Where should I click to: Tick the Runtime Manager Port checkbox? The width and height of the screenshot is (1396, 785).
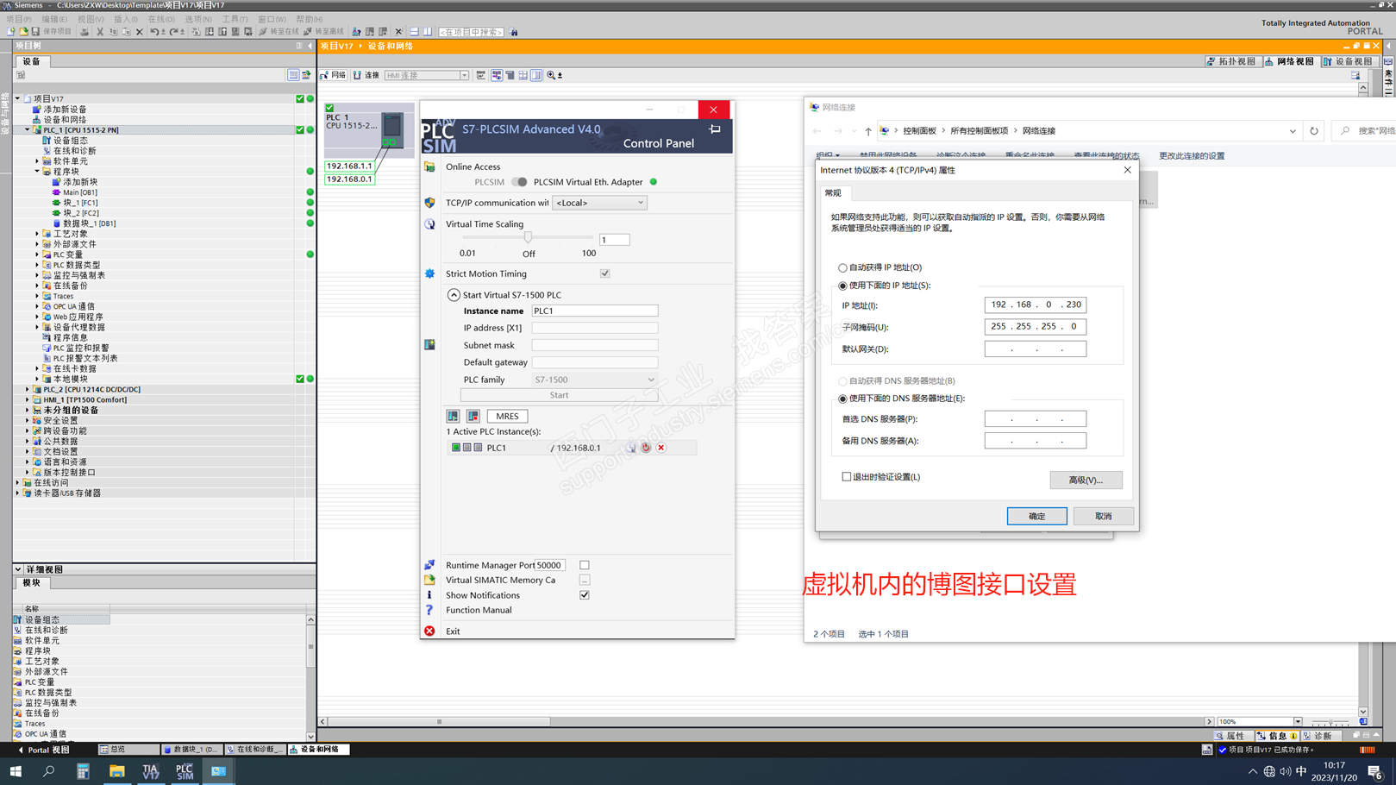click(x=585, y=565)
